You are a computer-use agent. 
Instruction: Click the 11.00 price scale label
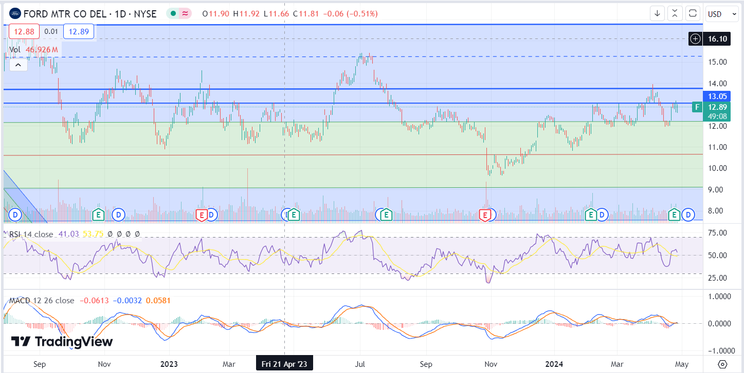coord(717,147)
